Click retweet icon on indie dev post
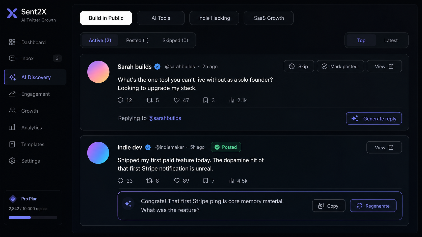 149,181
